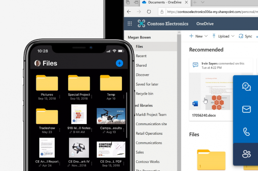Click the Irvin Sayers commented on this text
This screenshot has width=258, height=171.
223,63
